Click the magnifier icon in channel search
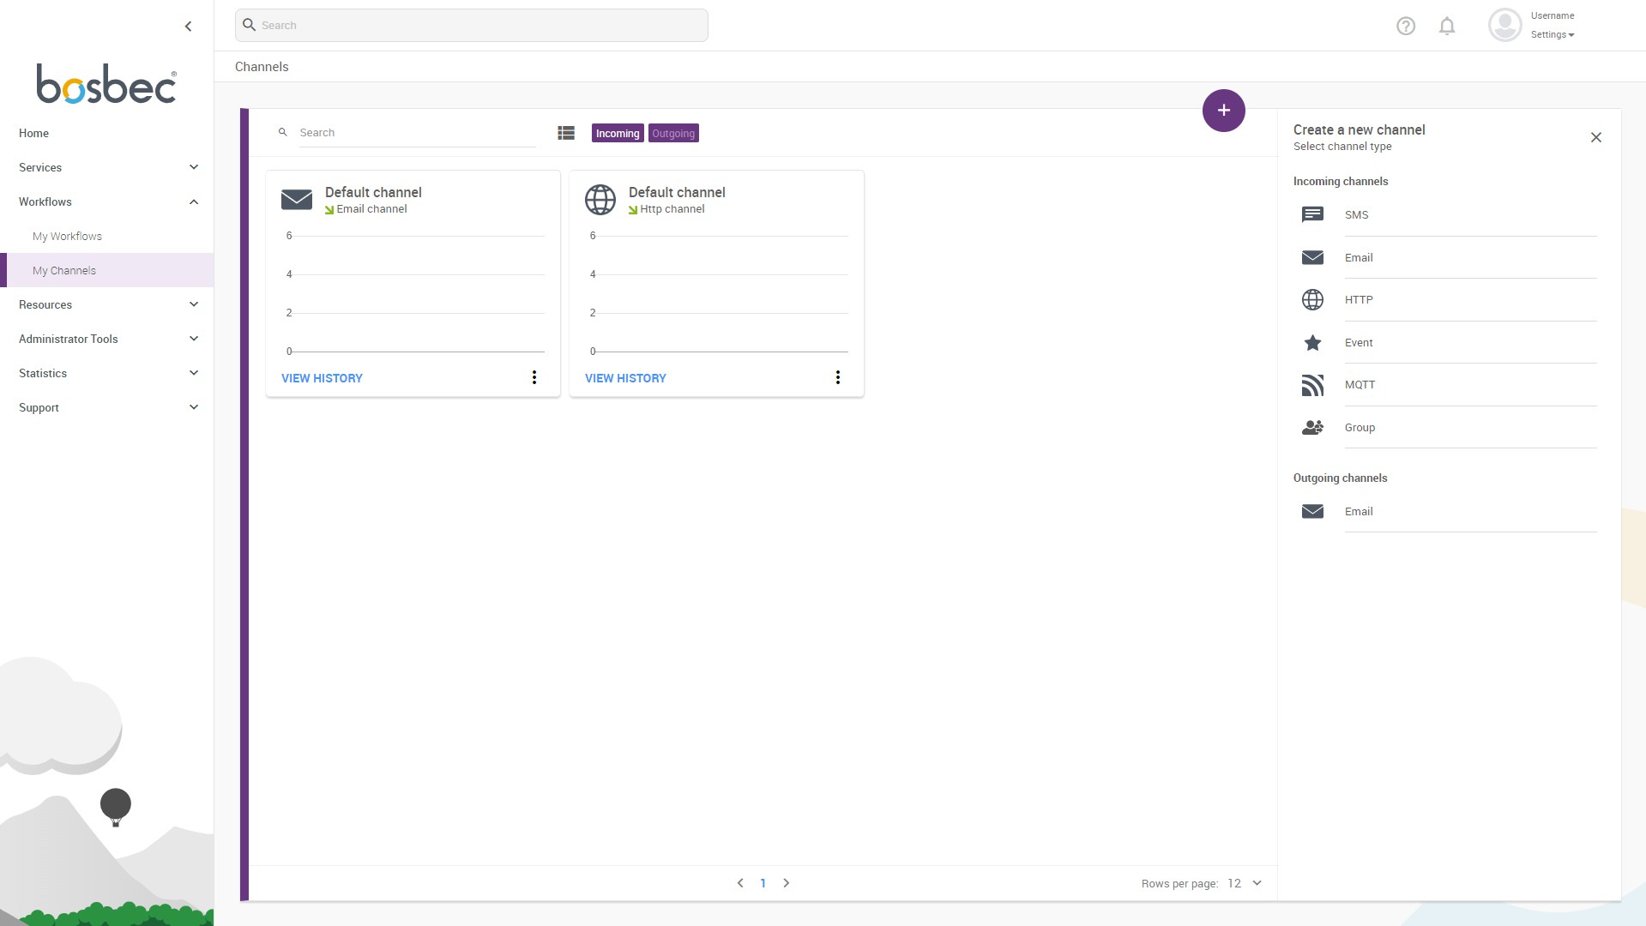 283,132
